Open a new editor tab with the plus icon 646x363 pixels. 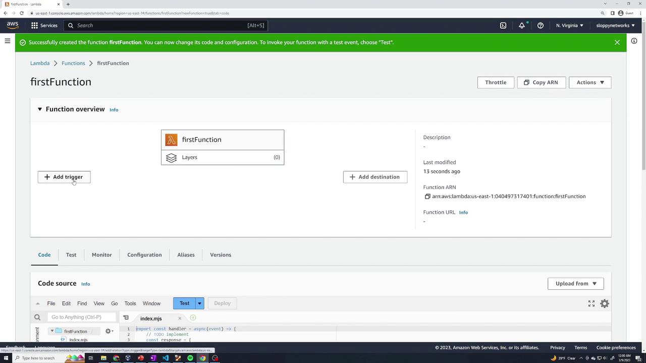click(193, 318)
